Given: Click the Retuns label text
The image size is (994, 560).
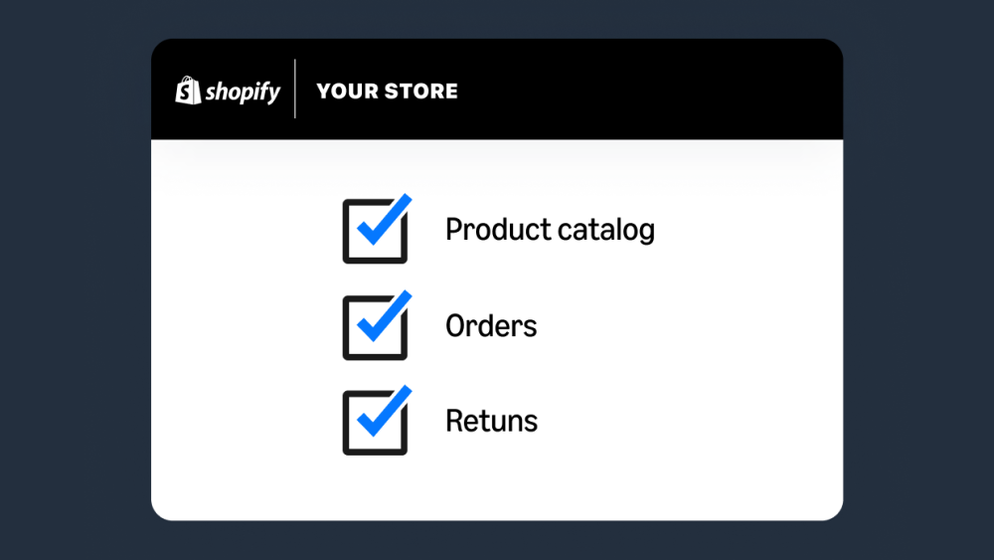Looking at the screenshot, I should pos(491,421).
